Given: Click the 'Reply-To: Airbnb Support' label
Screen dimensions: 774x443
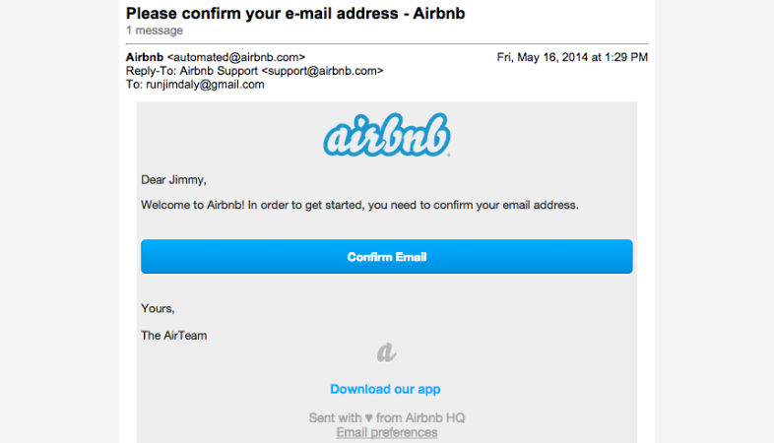Looking at the screenshot, I should coord(191,71).
